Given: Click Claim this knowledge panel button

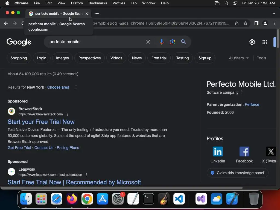Looking at the screenshot, I should pos(238,173).
